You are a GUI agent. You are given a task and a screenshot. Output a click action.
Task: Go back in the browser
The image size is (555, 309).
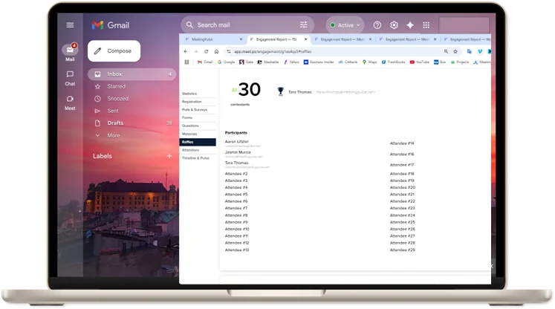[x=186, y=52]
